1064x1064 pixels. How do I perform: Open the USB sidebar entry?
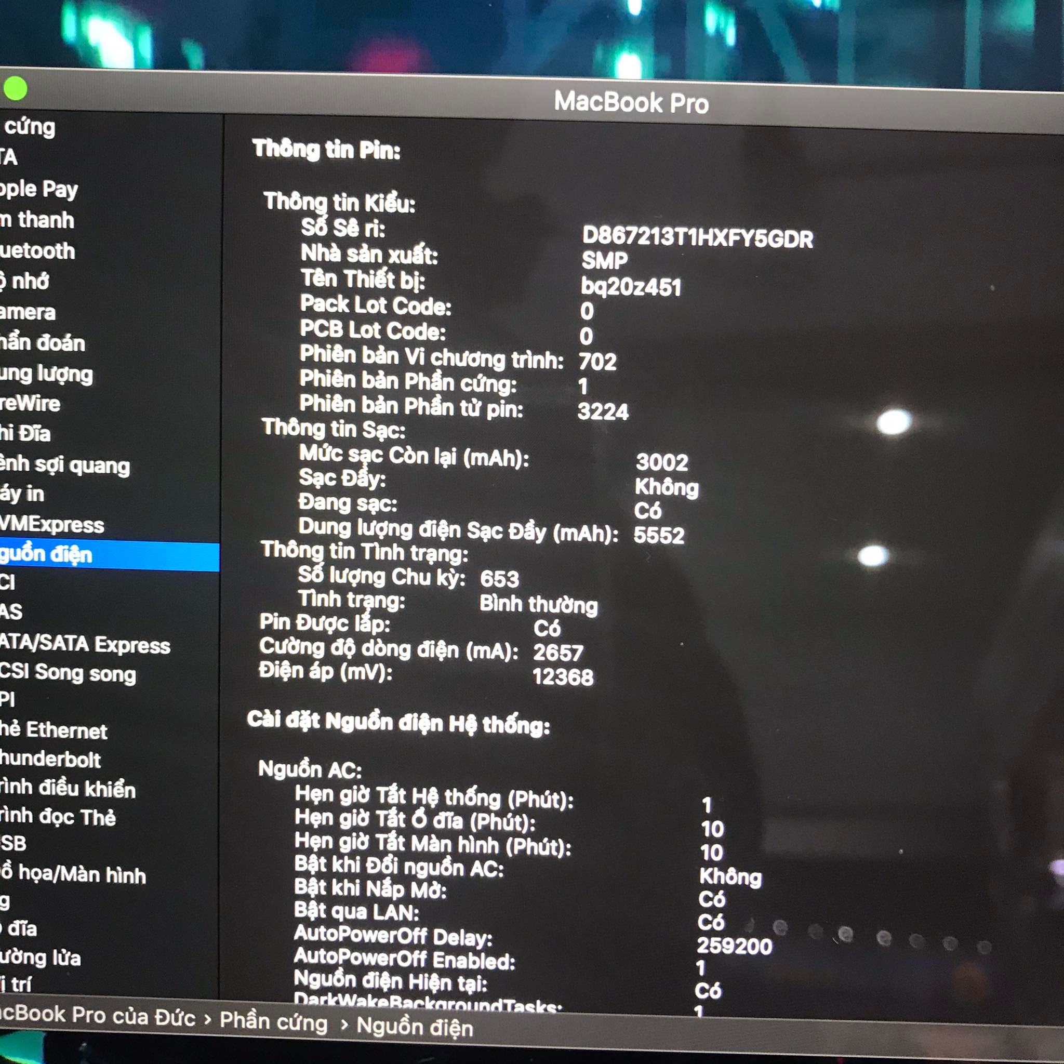click(x=13, y=843)
